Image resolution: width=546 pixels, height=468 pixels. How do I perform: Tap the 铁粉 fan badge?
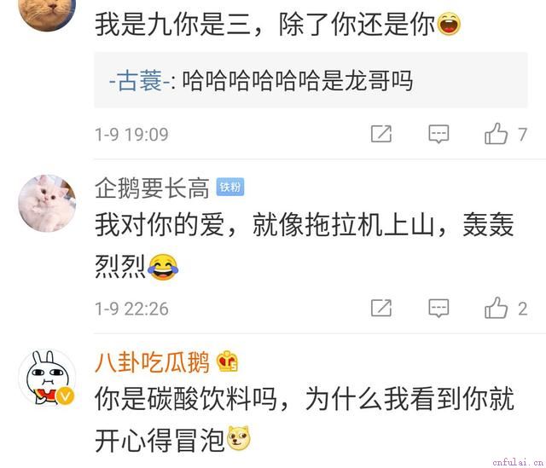pyautogui.click(x=230, y=188)
